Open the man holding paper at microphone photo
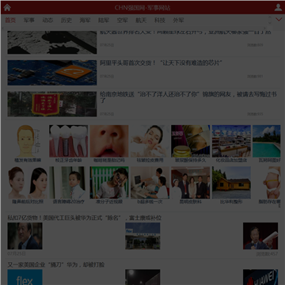285x285 pixels. (x=260, y=236)
